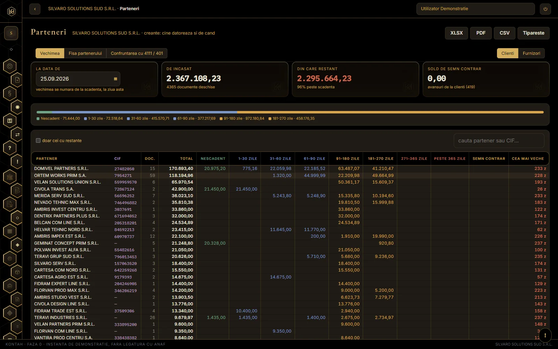
Task: Click the back chevron in top bar
Action: [x=35, y=9]
